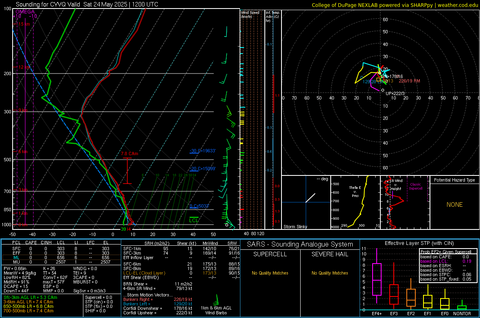The height and width of the screenshot is (318, 480).
Task: Click the 'SARS - Sounding Analogue System' heading
Action: pyautogui.click(x=300, y=244)
